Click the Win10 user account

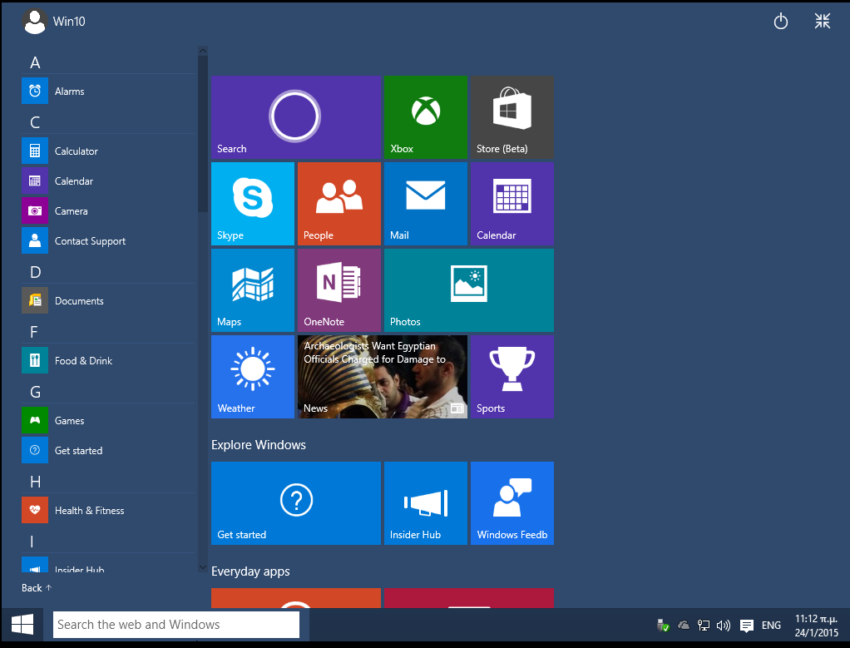54,21
